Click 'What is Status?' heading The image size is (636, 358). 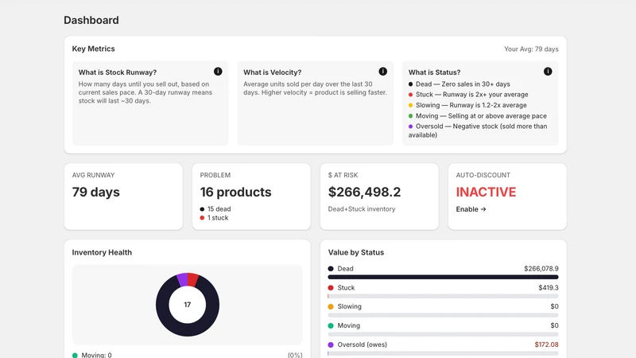click(x=434, y=72)
